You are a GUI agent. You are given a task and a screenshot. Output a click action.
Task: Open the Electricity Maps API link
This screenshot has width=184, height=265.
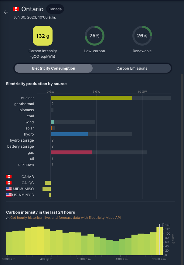pyautogui.click(x=66, y=218)
